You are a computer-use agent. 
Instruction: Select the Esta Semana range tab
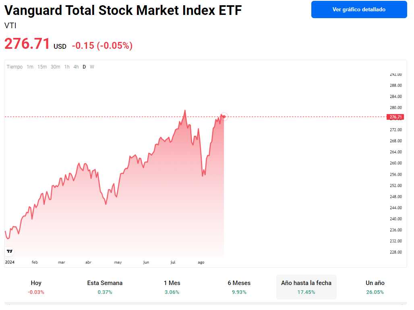(x=105, y=287)
